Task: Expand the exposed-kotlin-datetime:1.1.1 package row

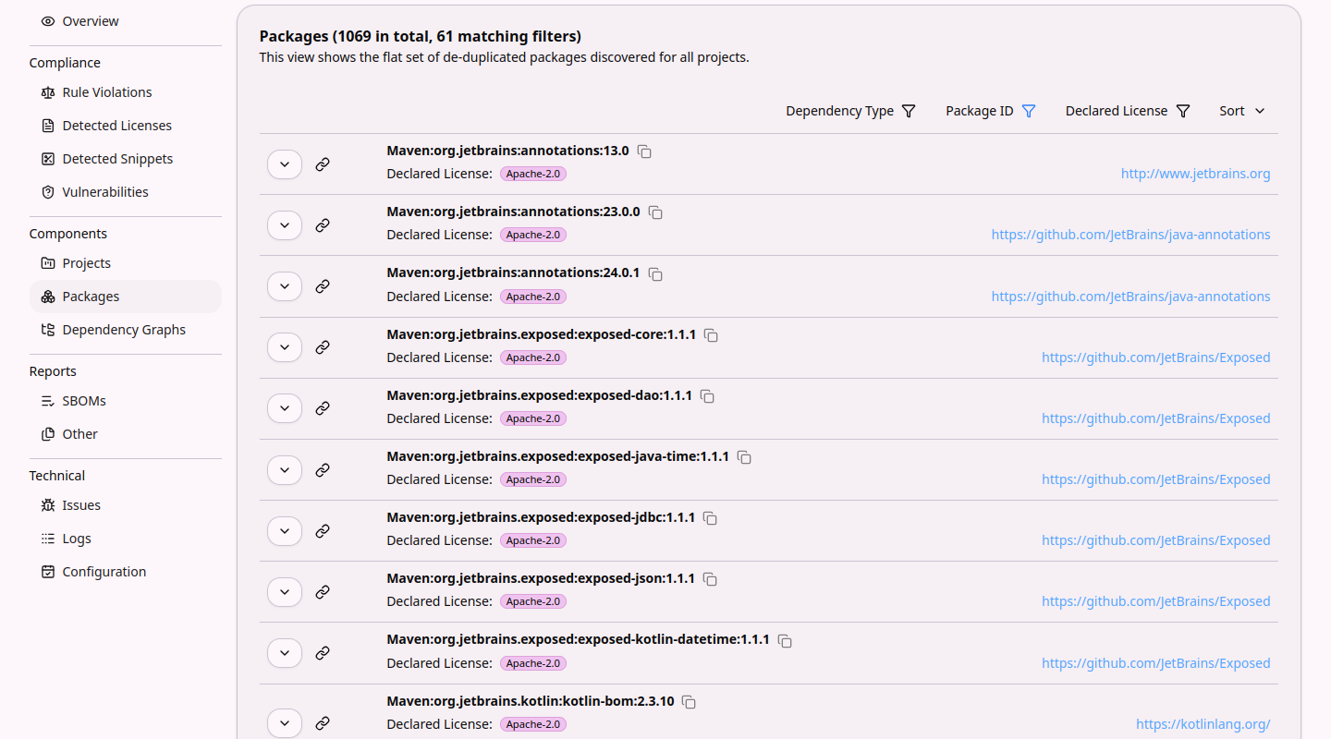Action: point(285,653)
